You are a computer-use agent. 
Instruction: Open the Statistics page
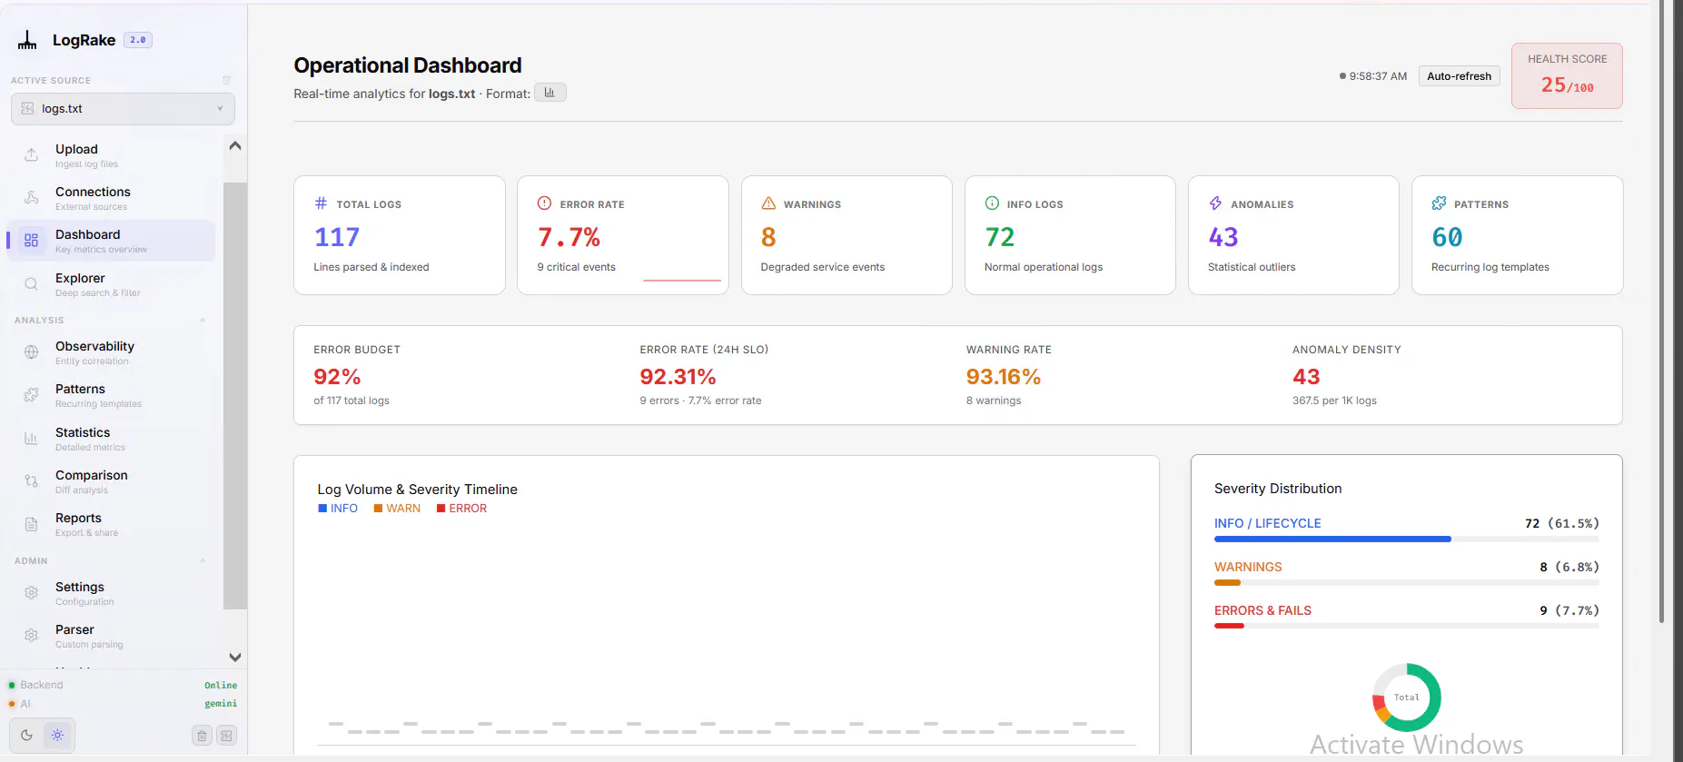click(112, 439)
